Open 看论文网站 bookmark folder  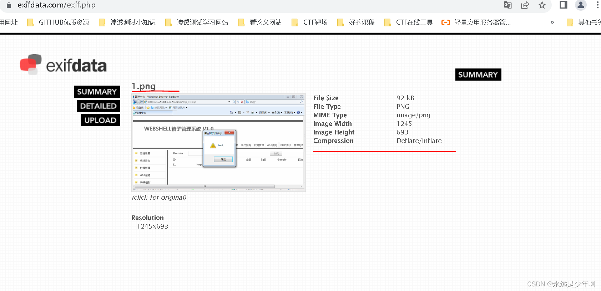pos(260,22)
